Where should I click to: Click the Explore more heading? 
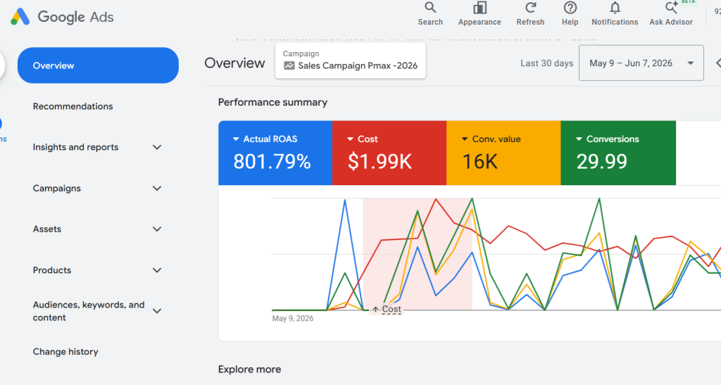coord(250,370)
